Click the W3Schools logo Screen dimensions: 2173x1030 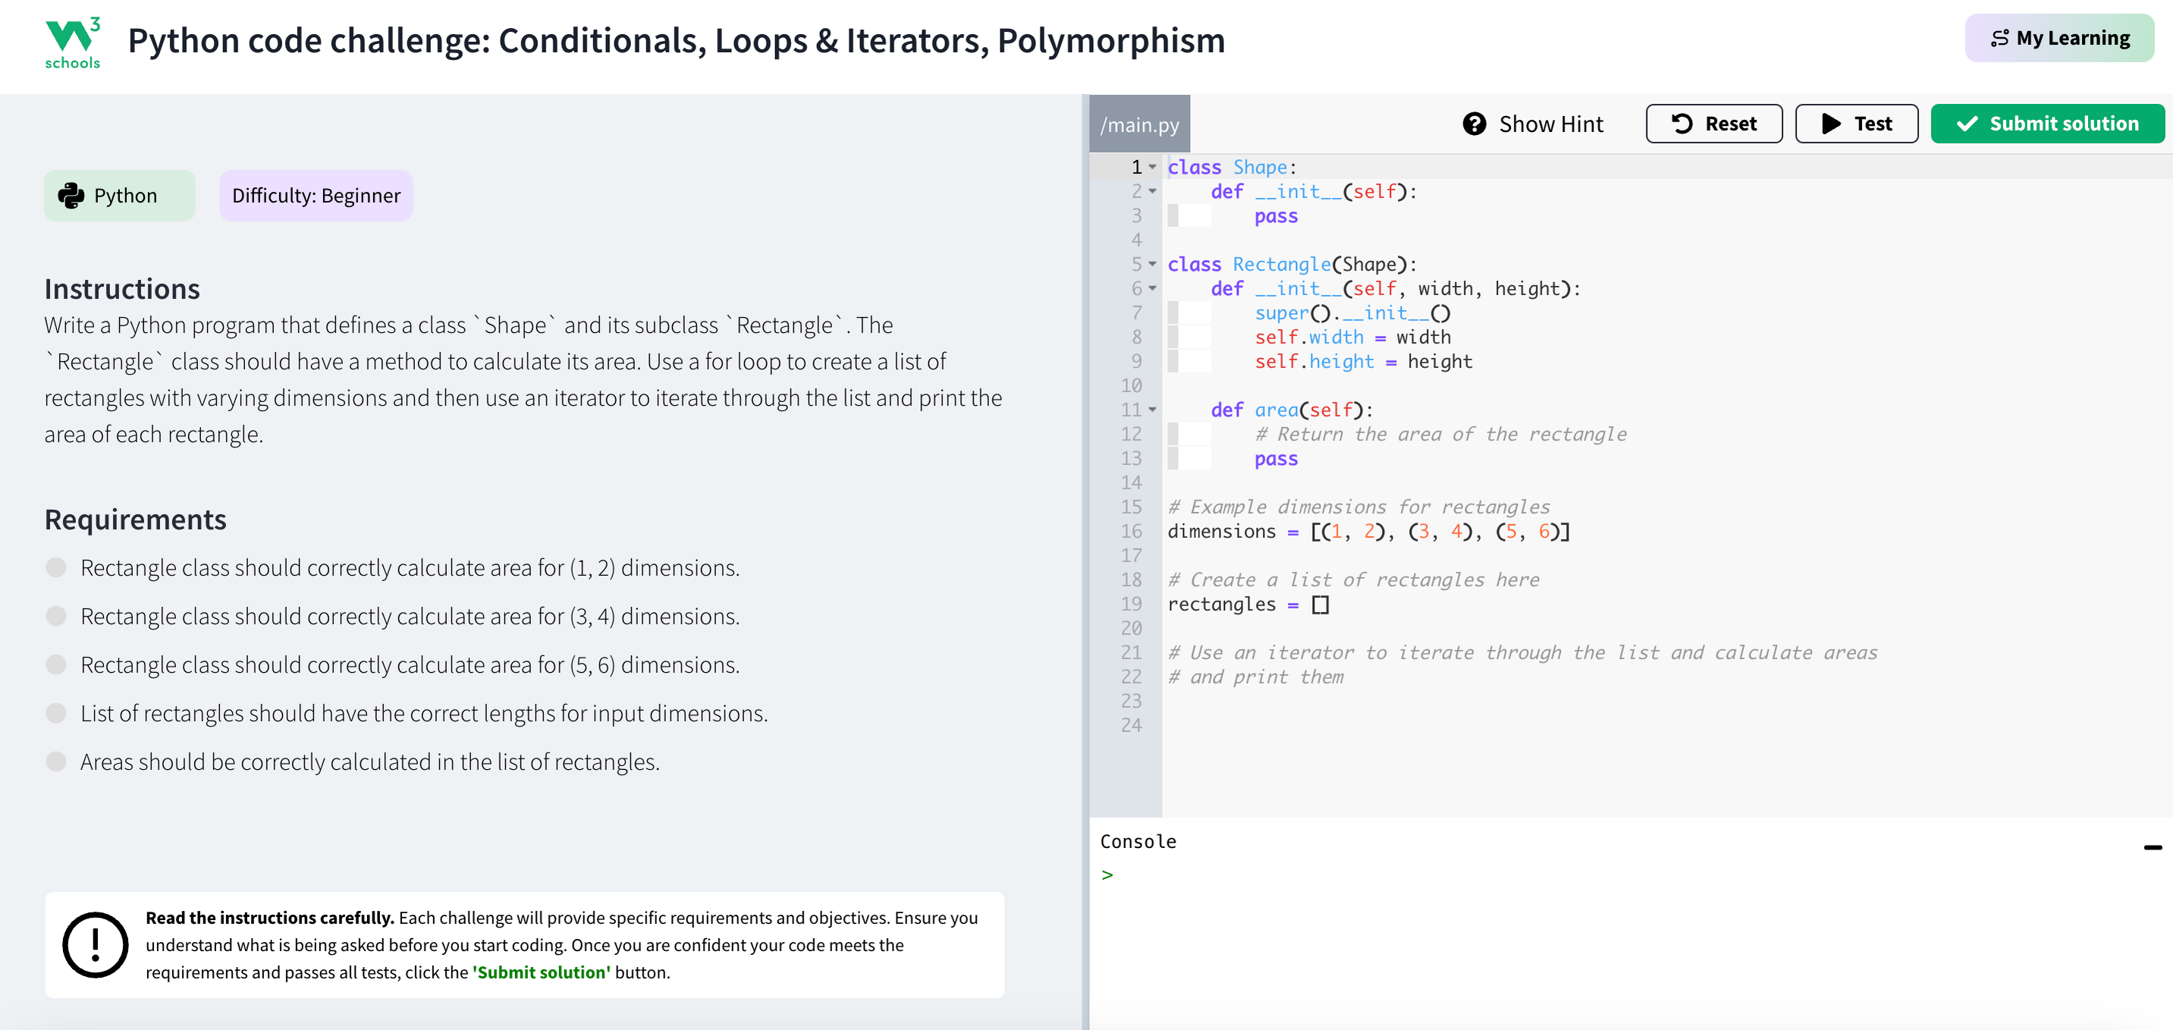73,42
